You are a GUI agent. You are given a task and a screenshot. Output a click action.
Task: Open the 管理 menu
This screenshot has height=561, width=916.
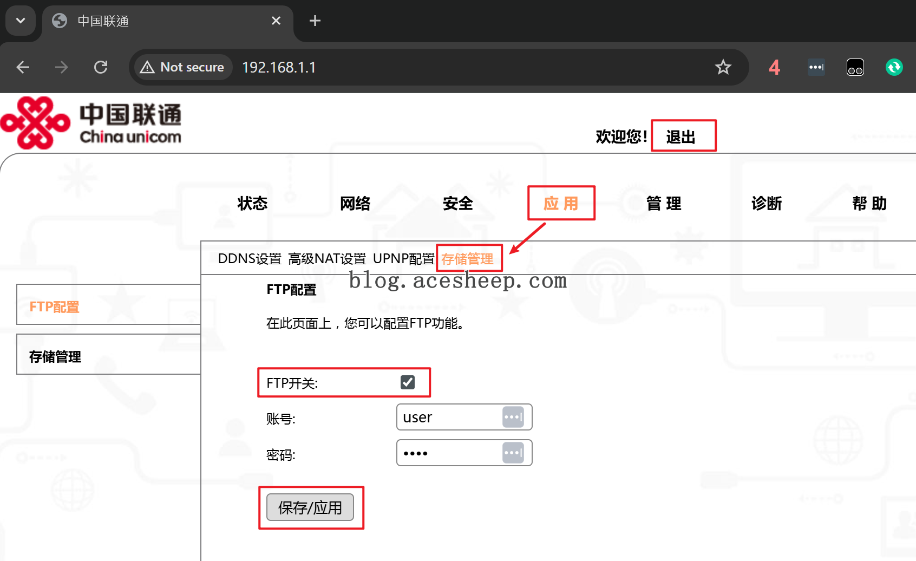point(664,203)
